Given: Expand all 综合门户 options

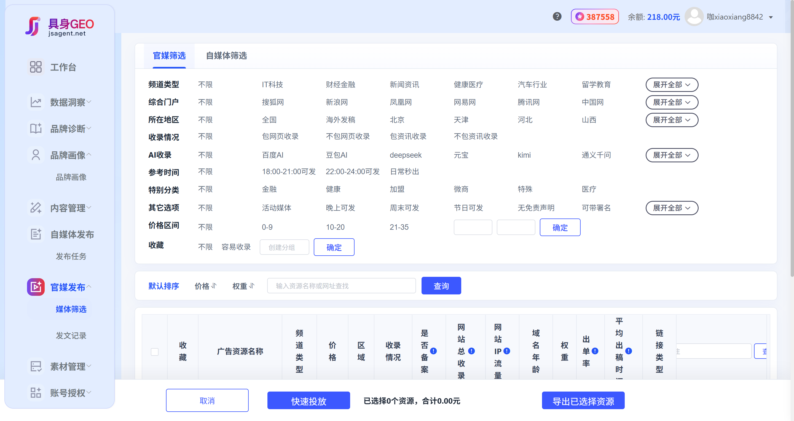Looking at the screenshot, I should click(x=672, y=102).
